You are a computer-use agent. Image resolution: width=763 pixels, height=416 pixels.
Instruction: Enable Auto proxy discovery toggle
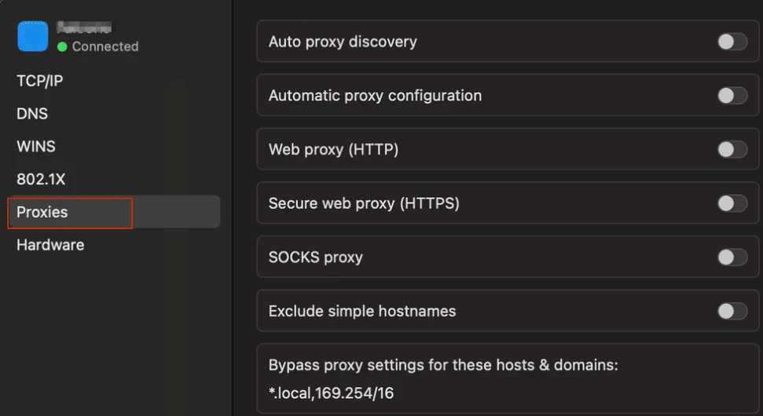tap(732, 42)
